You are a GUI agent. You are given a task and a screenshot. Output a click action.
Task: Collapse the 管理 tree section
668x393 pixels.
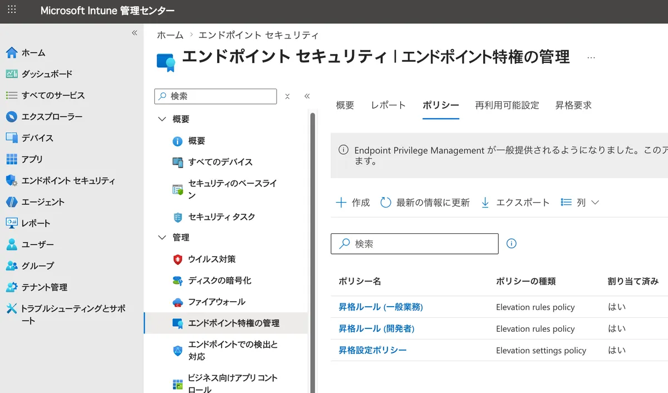click(x=163, y=238)
